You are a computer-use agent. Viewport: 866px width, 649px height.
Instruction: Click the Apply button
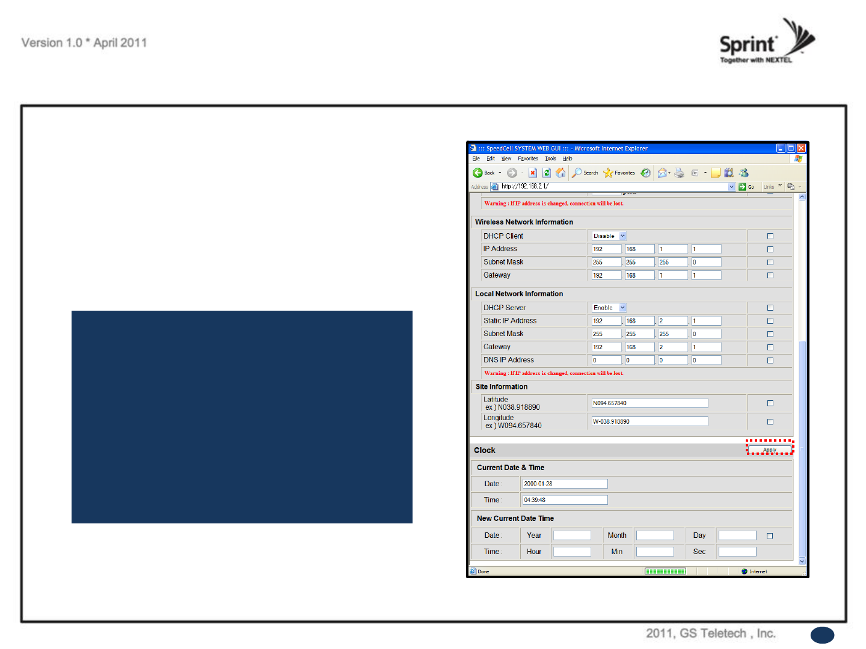coord(770,449)
